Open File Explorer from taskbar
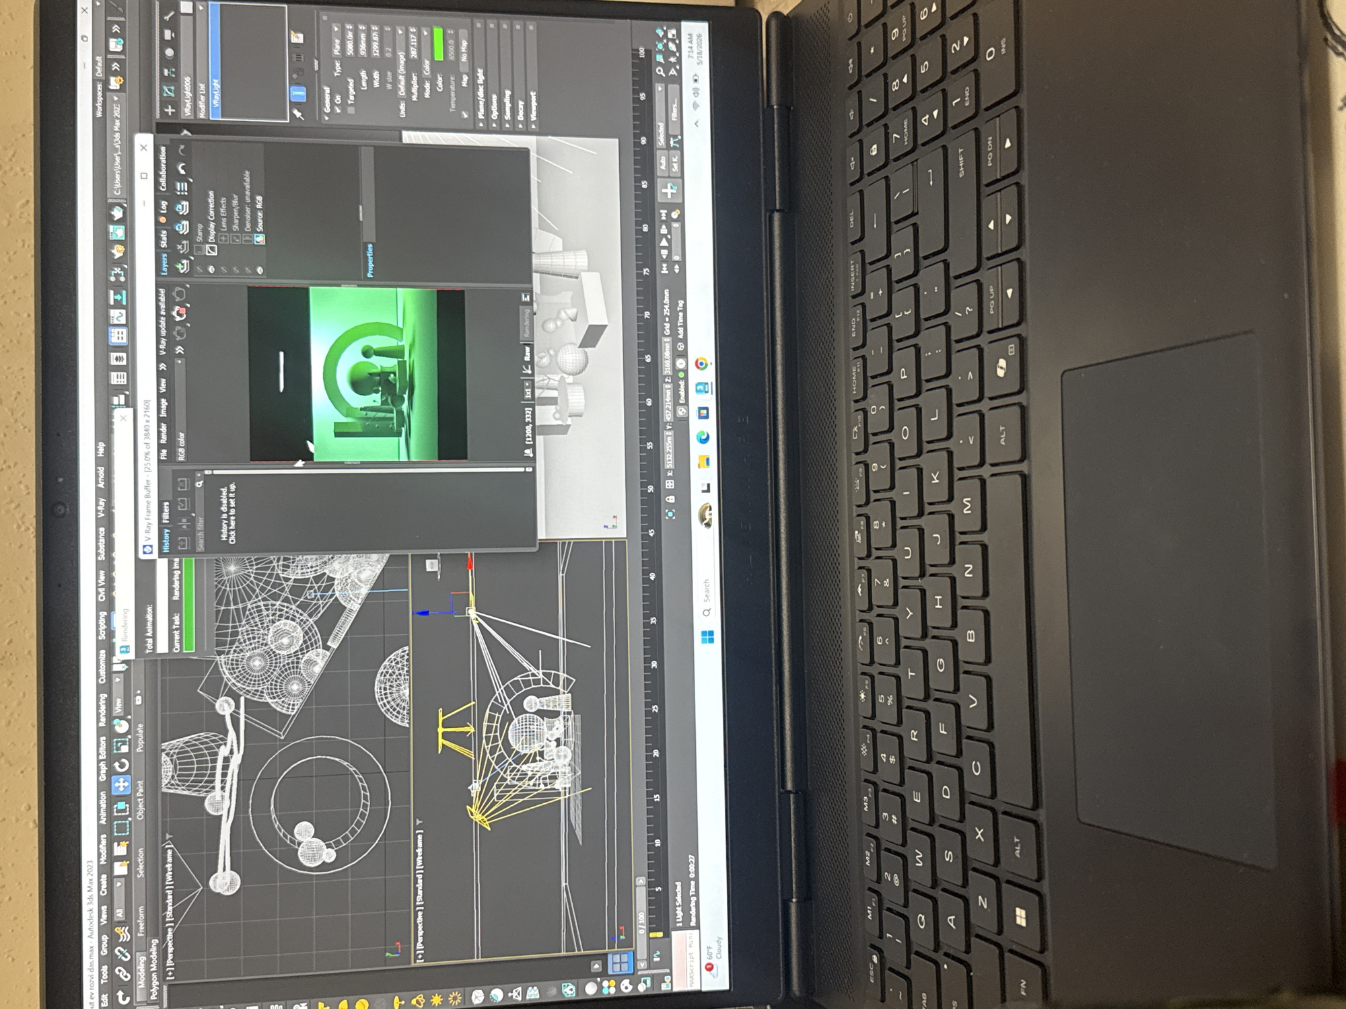The height and width of the screenshot is (1009, 1346). click(703, 463)
